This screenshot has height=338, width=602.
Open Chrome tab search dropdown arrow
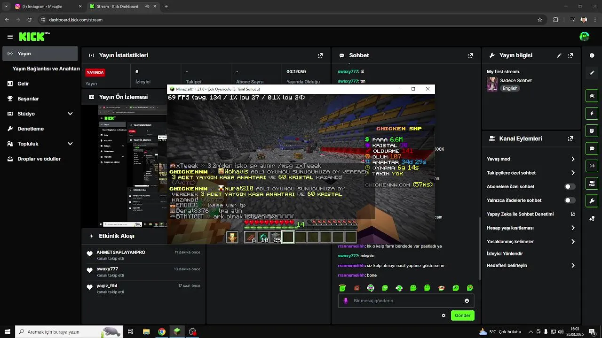pos(6,7)
